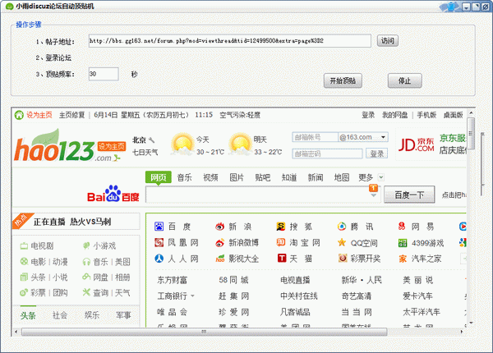
Task: Click the 顶贴频率 seconds input field
Action: 104,74
